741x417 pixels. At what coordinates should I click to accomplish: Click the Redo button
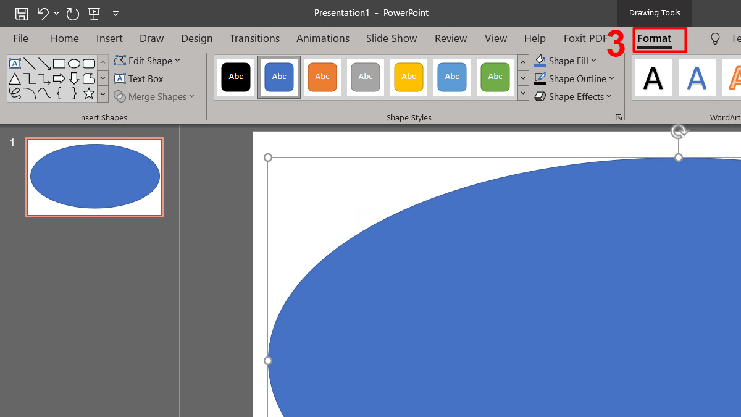coord(72,13)
